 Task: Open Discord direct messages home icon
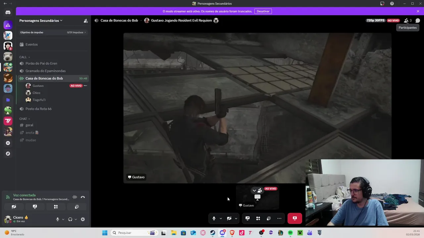tap(8, 12)
